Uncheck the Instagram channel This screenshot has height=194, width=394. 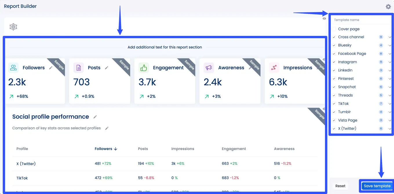click(x=334, y=62)
